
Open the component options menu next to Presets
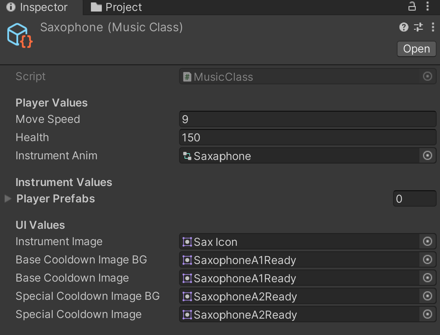433,27
